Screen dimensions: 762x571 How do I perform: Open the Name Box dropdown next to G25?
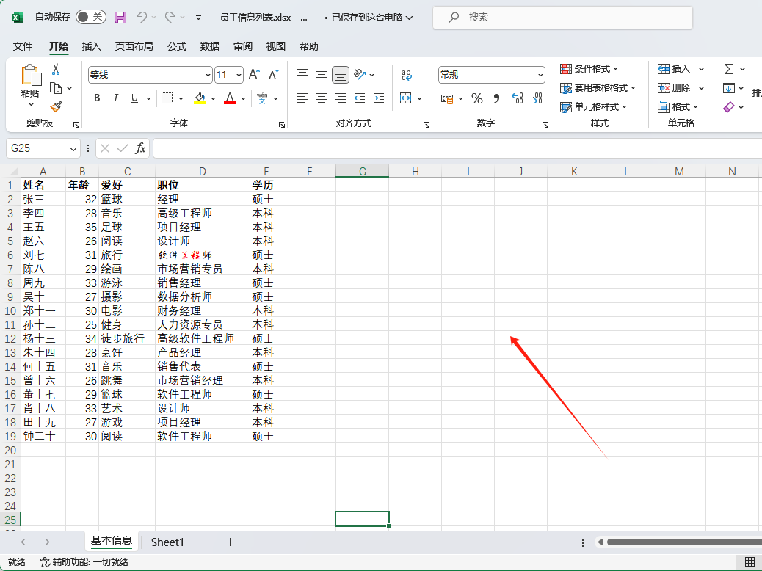(x=73, y=148)
